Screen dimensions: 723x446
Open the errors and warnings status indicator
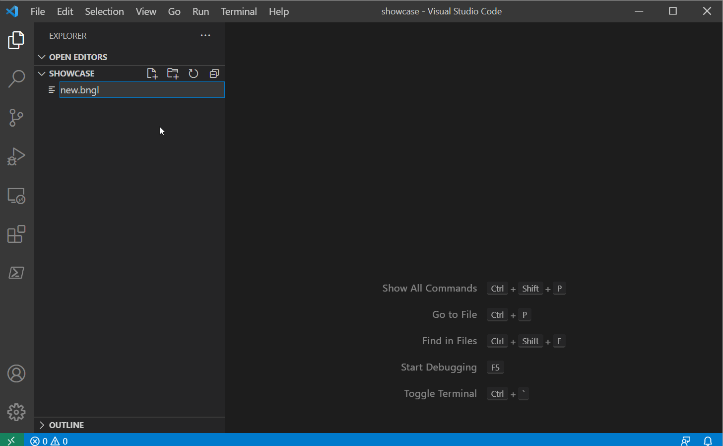pyautogui.click(x=49, y=441)
